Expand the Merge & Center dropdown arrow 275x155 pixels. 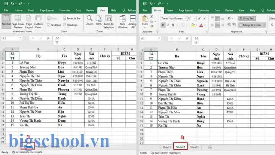coord(264,25)
